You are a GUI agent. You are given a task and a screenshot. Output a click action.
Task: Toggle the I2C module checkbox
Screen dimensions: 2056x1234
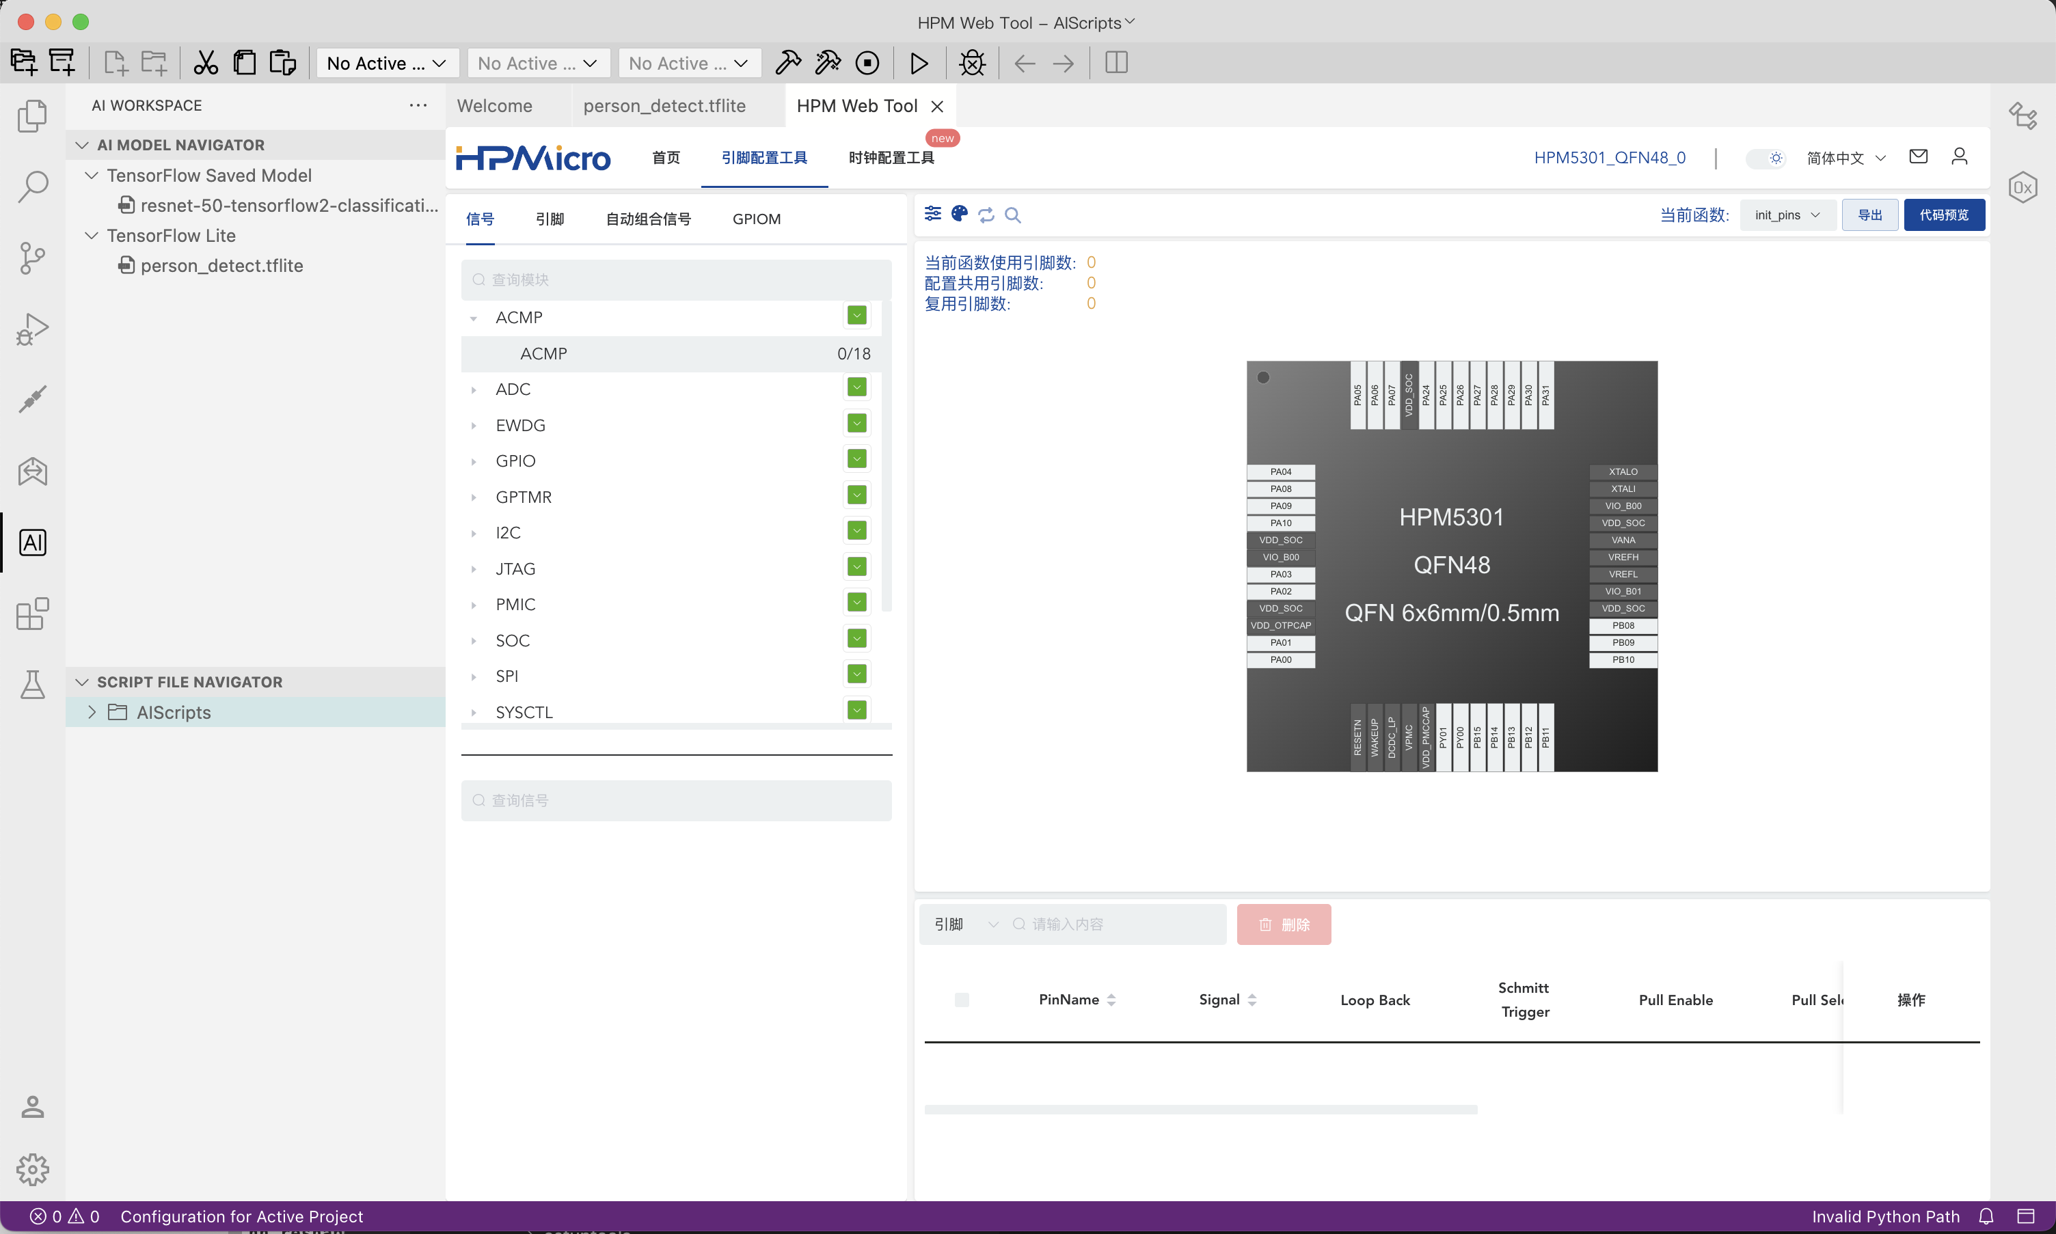(x=856, y=530)
